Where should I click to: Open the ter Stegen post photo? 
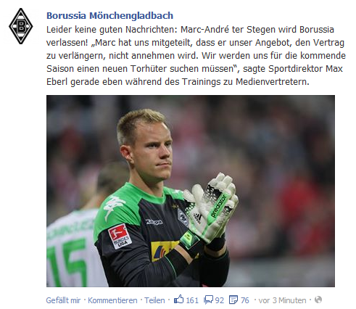click(191, 191)
